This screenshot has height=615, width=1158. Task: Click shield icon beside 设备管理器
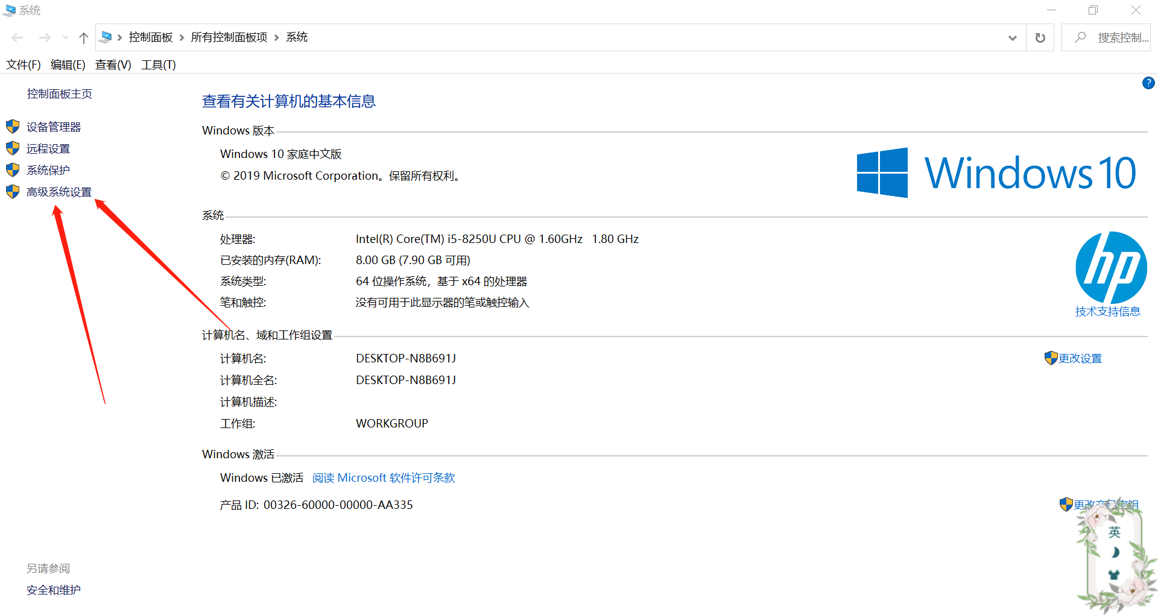point(13,127)
